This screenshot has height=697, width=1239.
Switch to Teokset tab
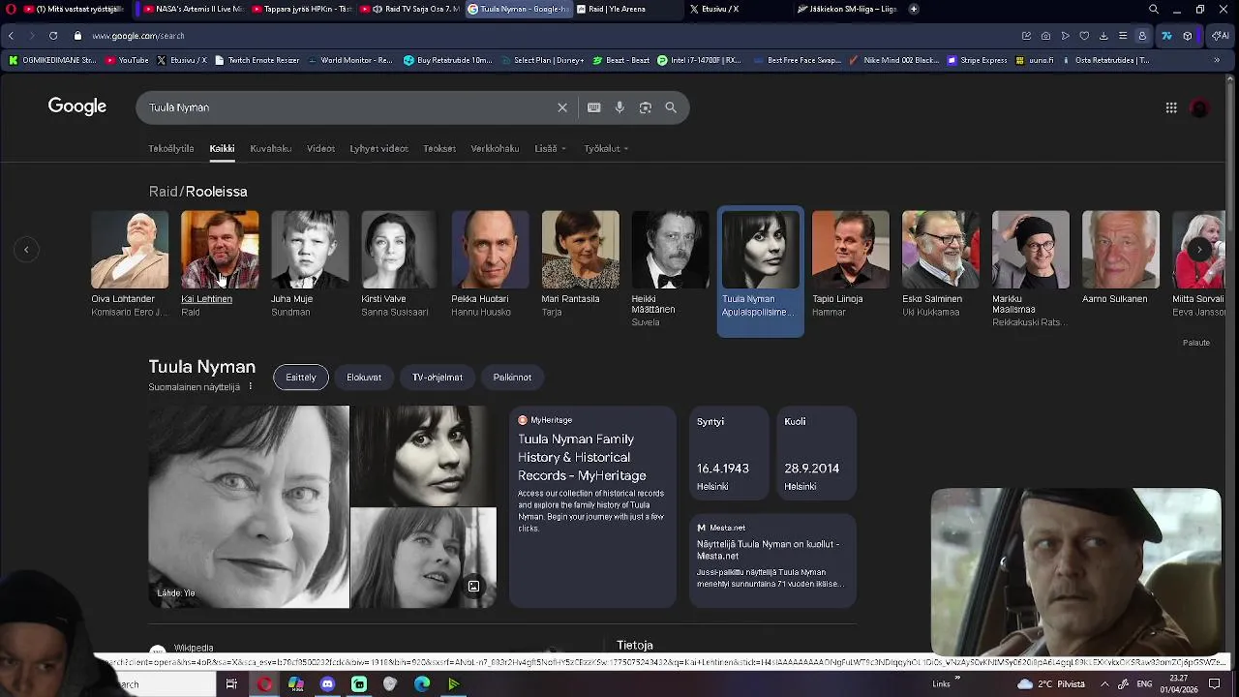pos(439,149)
